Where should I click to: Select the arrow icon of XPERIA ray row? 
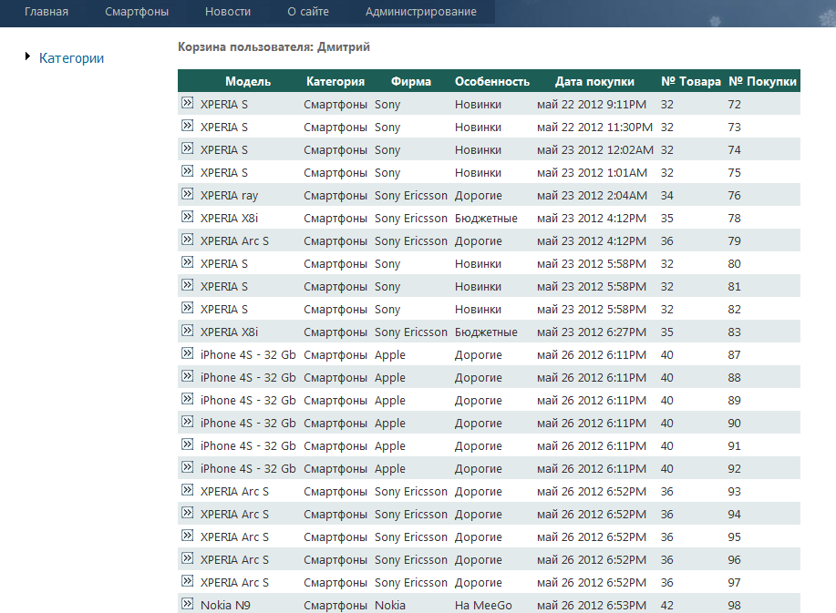(x=187, y=194)
